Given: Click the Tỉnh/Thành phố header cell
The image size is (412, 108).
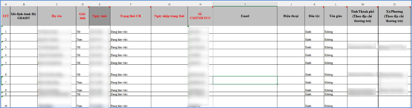Looking at the screenshot, I should click(x=363, y=16).
